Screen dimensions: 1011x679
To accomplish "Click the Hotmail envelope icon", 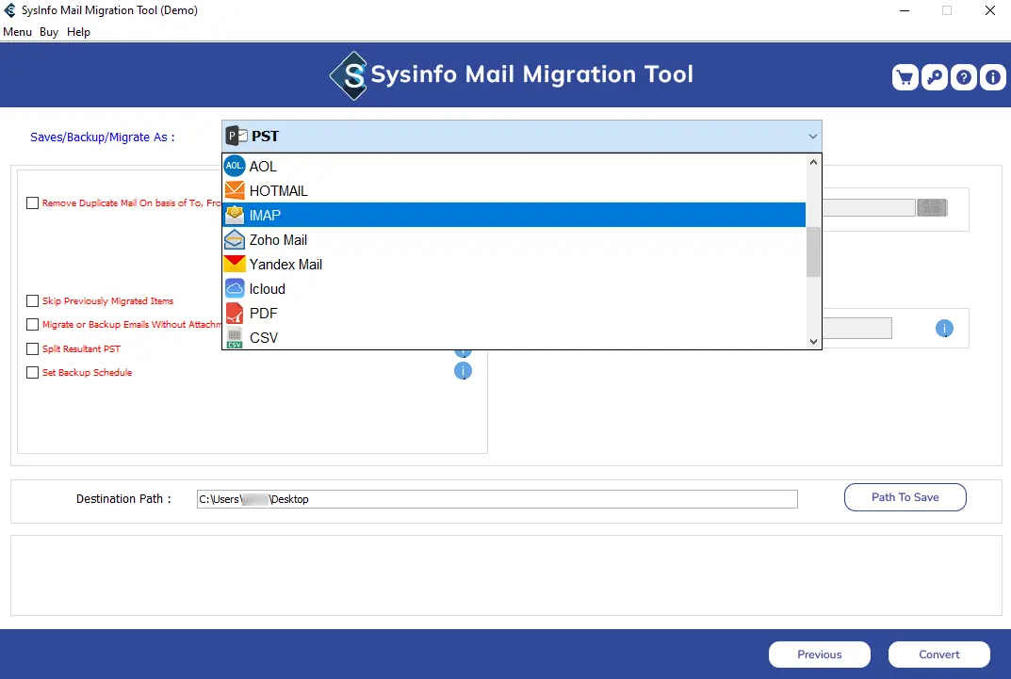I will tap(234, 190).
